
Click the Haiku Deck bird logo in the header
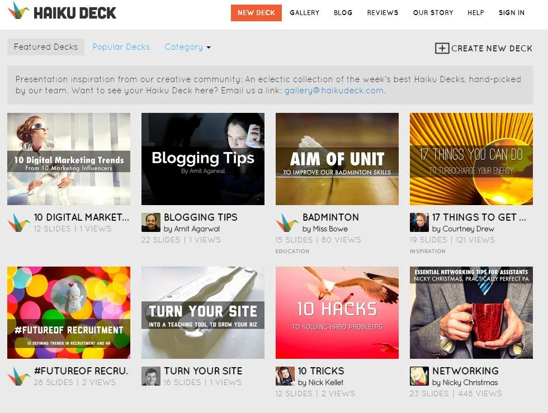click(x=18, y=11)
